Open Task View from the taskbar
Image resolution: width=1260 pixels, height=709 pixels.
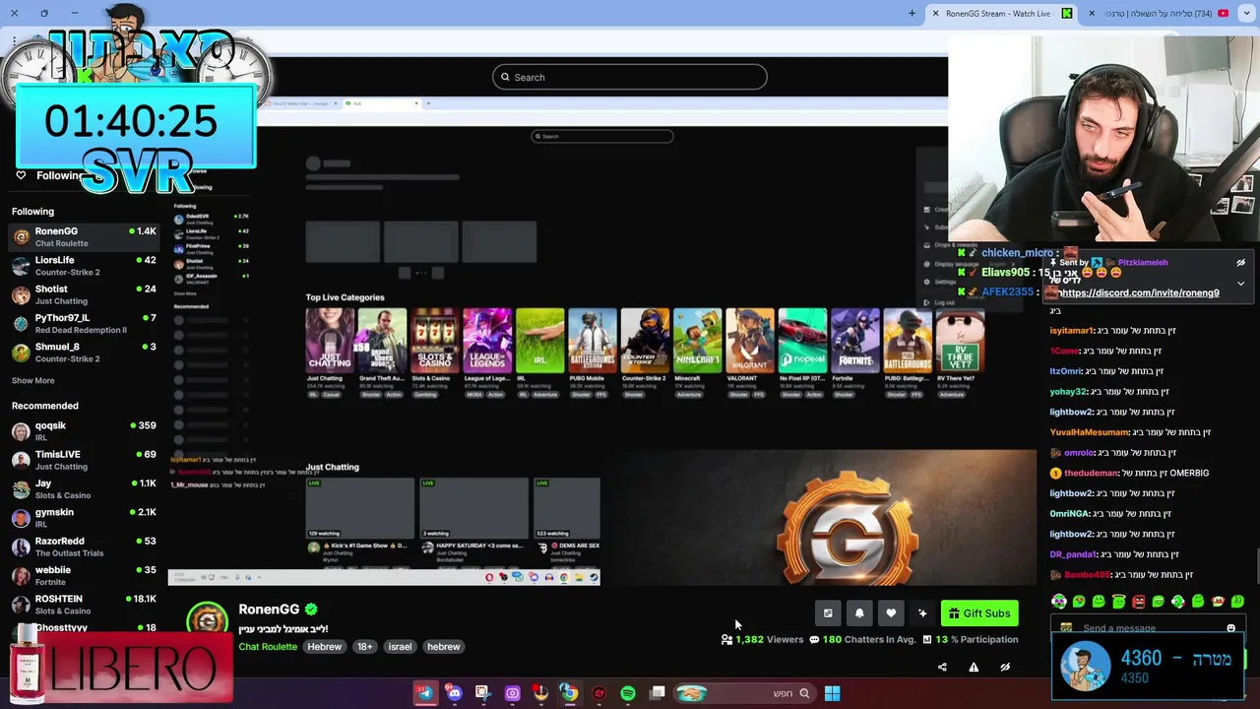coord(658,693)
